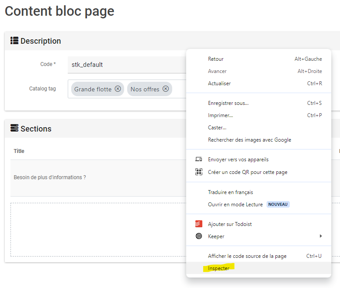Viewport: 340px width, 288px height.
Task: Click the Keeper extension icon
Action: 198,236
